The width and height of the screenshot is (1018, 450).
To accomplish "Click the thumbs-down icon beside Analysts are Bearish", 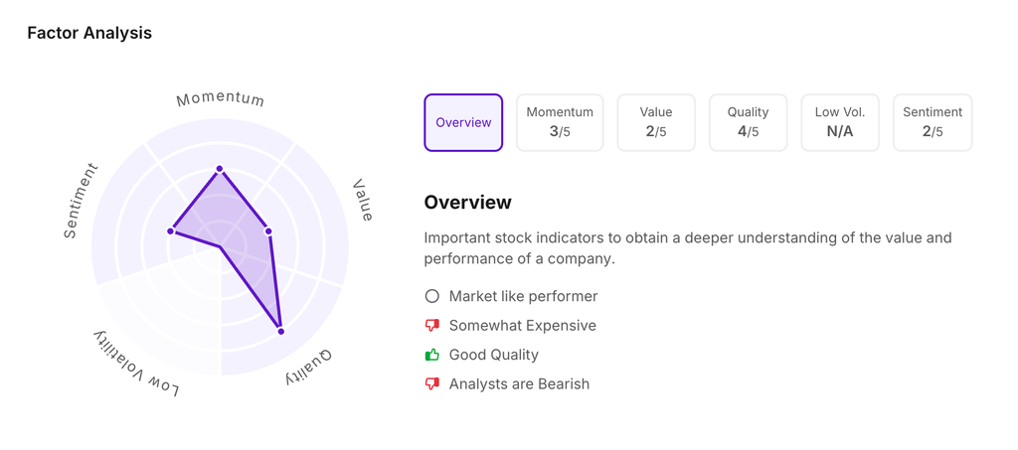I will [x=431, y=384].
